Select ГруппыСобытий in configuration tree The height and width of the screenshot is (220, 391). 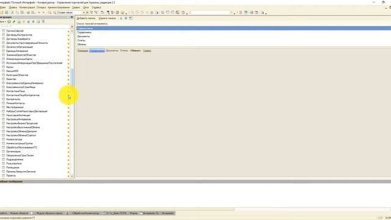tap(15, 31)
